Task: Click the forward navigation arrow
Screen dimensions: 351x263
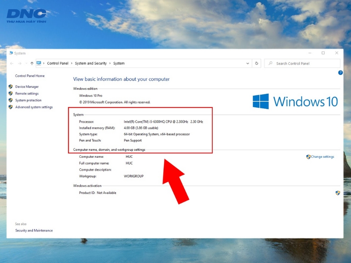Action: point(20,64)
